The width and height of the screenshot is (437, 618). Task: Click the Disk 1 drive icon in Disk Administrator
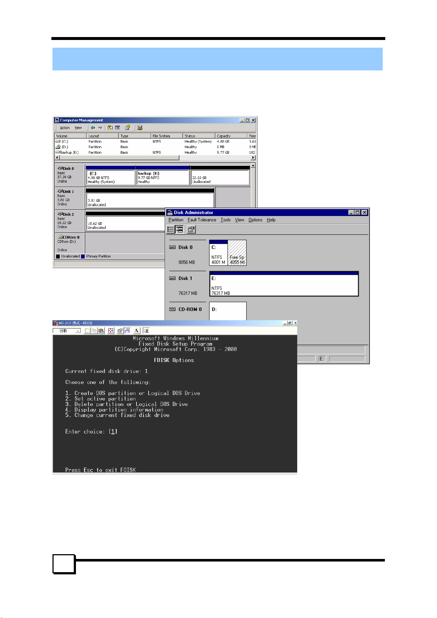tap(172, 278)
